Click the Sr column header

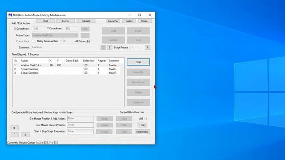pos(16,60)
